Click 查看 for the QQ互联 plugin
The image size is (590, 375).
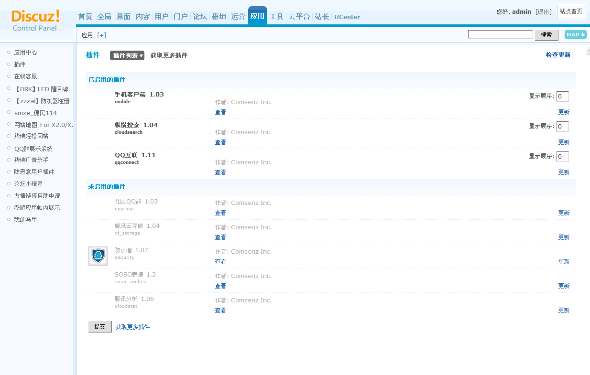tap(220, 172)
